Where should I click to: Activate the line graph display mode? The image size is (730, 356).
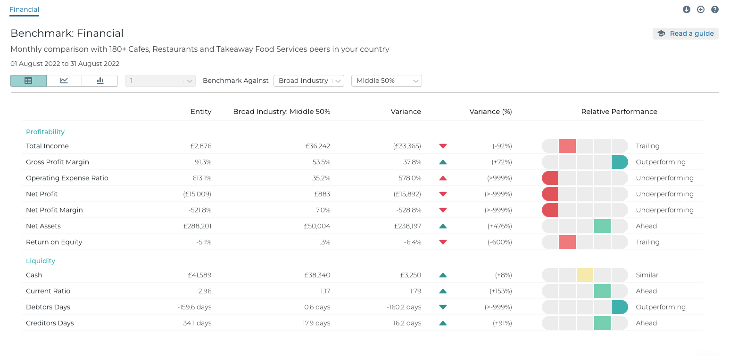pyautogui.click(x=64, y=81)
